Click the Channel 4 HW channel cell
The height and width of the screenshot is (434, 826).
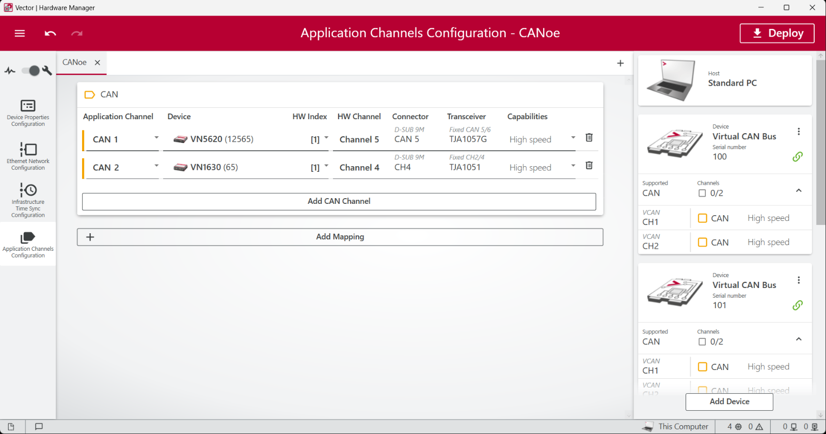(359, 167)
